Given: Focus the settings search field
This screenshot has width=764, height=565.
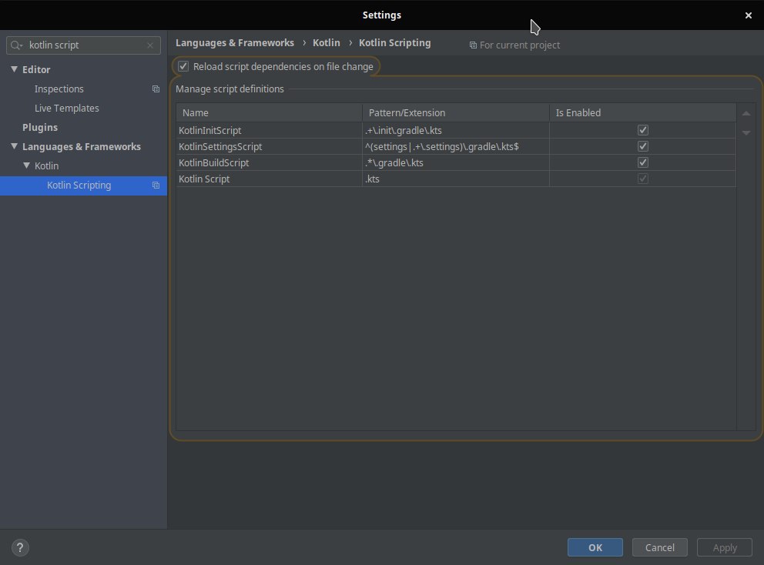Looking at the screenshot, I should pos(83,45).
